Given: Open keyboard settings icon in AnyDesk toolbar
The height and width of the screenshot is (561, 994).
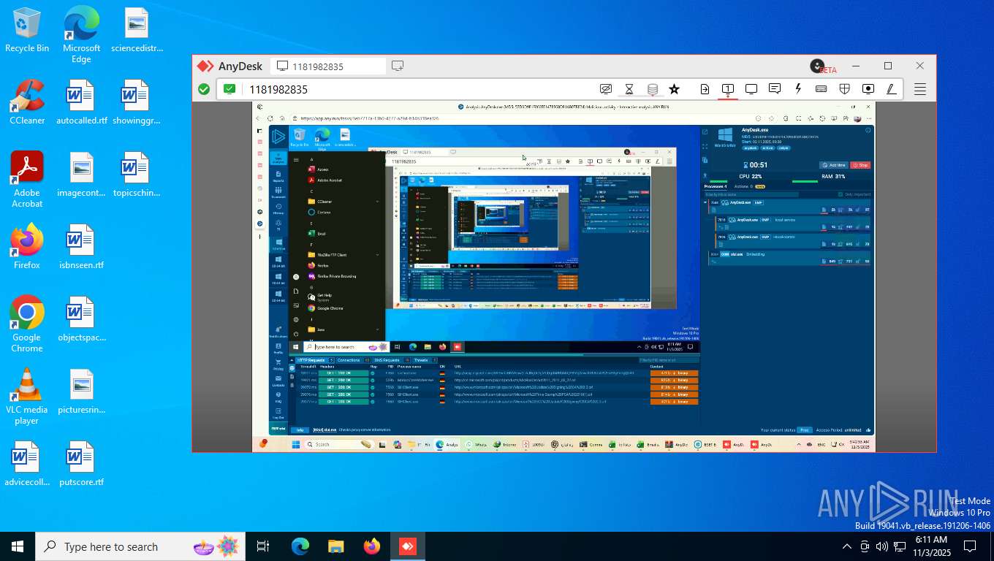Looking at the screenshot, I should tap(821, 89).
